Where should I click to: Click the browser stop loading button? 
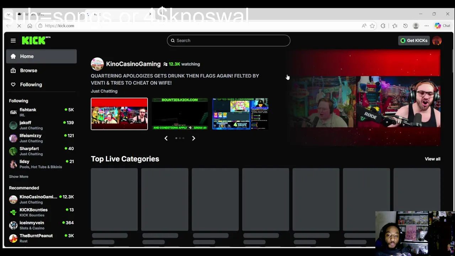(x=19, y=26)
